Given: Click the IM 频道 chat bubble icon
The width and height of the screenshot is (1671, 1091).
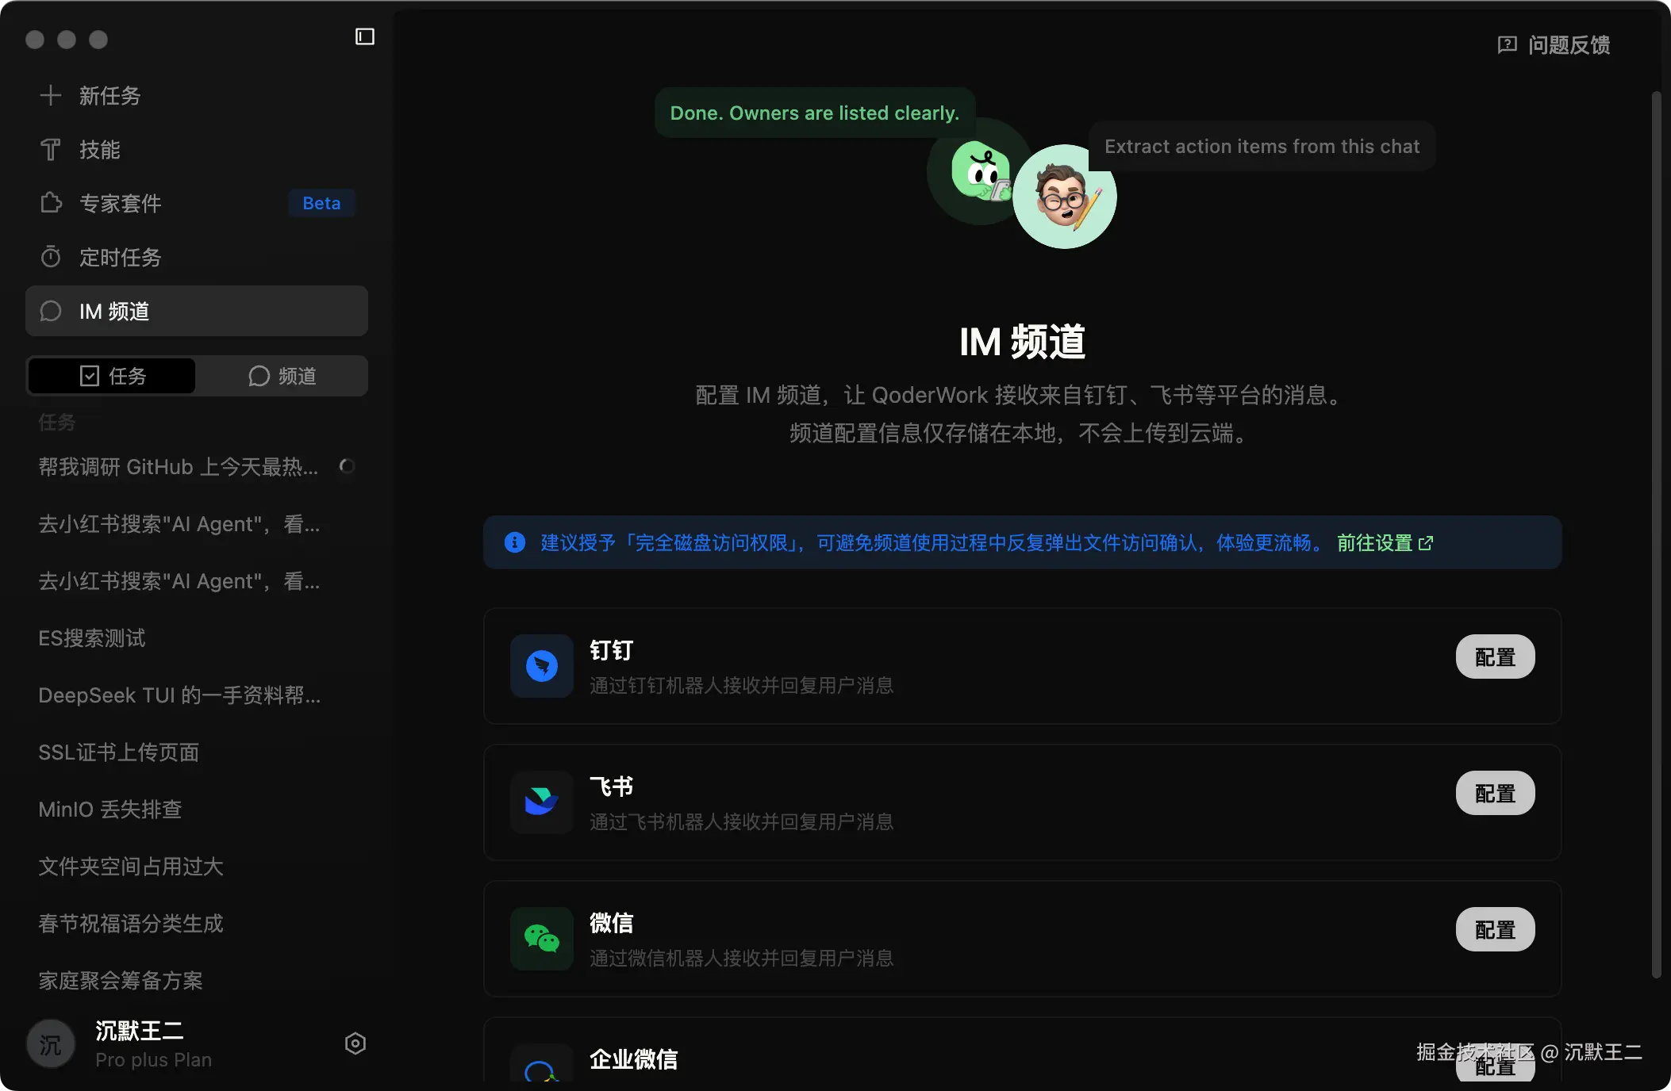Looking at the screenshot, I should click(x=51, y=311).
